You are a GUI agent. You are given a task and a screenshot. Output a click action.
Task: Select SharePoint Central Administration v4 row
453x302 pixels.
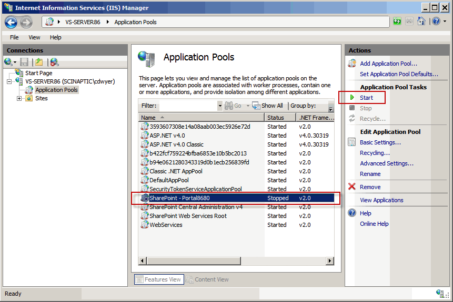(236, 207)
